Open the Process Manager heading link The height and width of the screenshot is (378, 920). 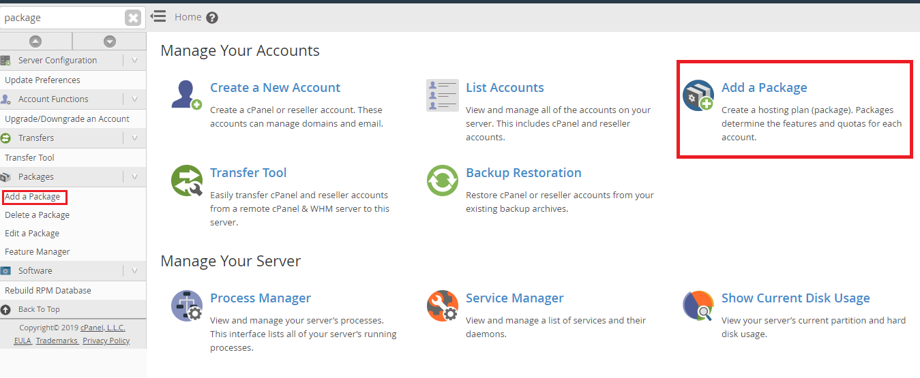(x=261, y=298)
